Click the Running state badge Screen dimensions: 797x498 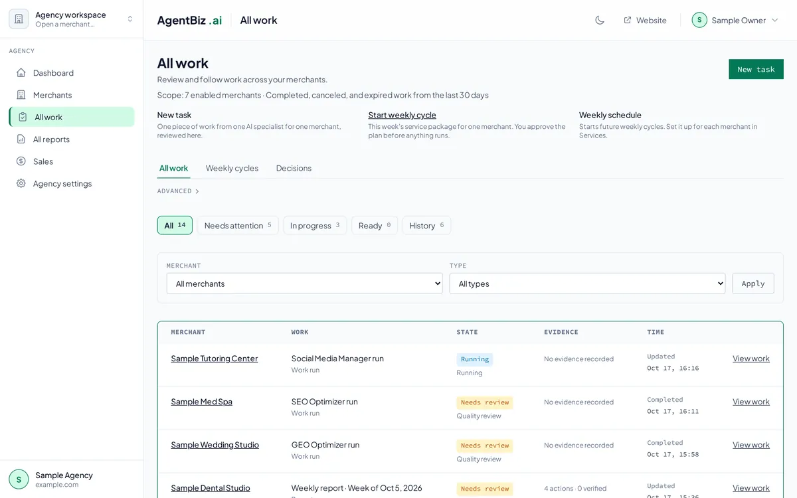point(475,359)
